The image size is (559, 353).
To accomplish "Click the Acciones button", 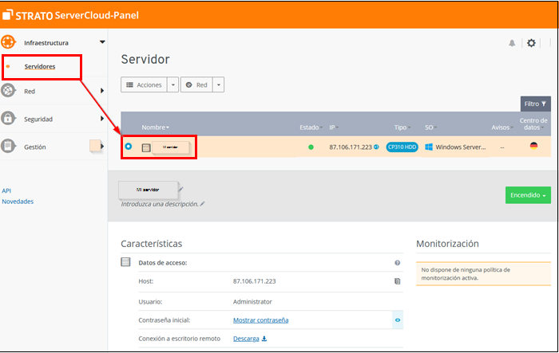I will coord(144,84).
